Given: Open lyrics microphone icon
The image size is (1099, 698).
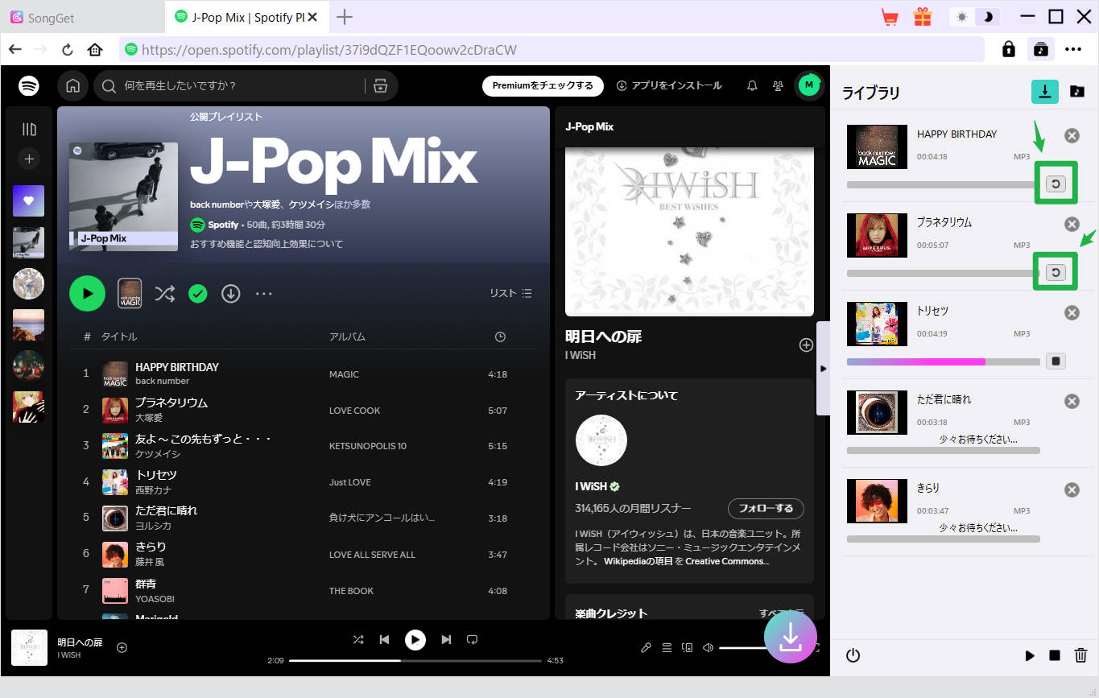Looking at the screenshot, I should 646,647.
